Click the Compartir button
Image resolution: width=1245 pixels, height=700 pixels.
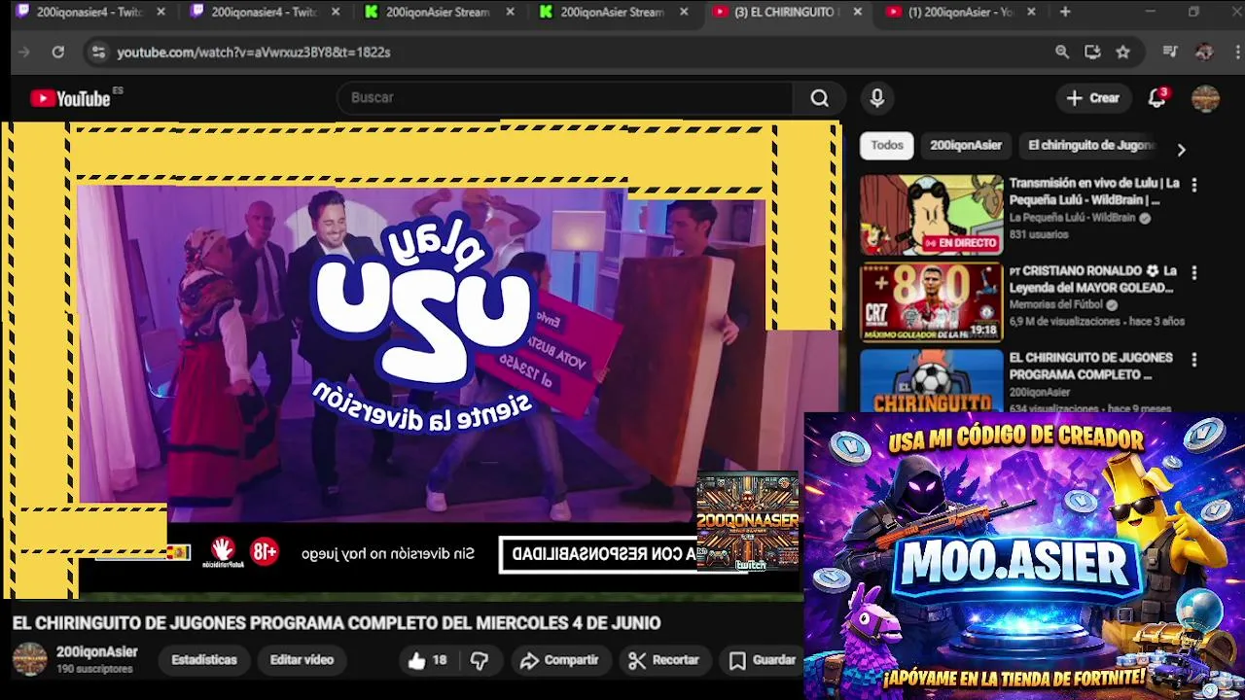559,660
